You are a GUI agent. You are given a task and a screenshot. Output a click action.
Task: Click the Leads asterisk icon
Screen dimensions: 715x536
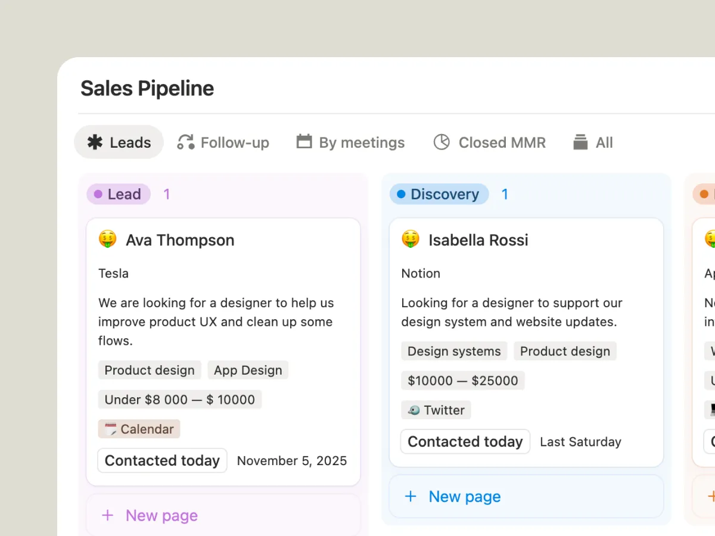point(95,142)
